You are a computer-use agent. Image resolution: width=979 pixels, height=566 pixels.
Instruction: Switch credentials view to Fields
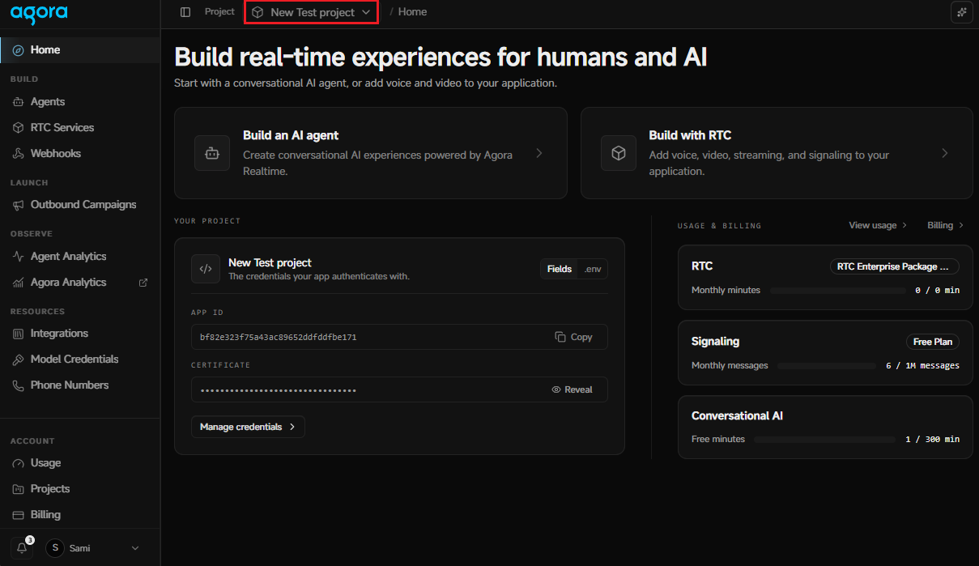(560, 269)
